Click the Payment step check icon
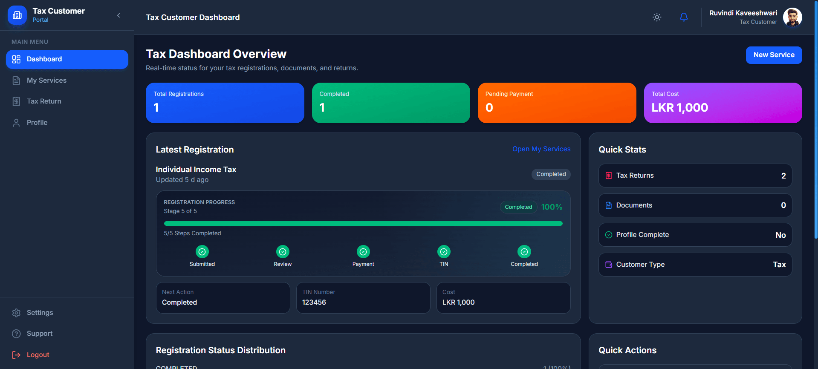Viewport: 818px width, 369px height. pyautogui.click(x=363, y=252)
